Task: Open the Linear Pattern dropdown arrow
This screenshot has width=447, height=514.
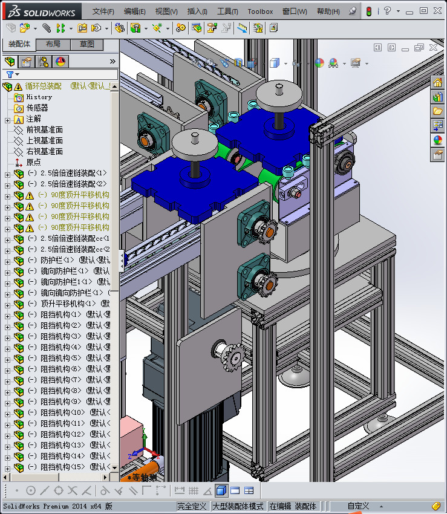Action: [x=71, y=28]
